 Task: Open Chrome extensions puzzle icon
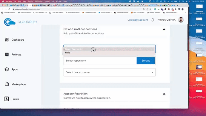point(176,9)
